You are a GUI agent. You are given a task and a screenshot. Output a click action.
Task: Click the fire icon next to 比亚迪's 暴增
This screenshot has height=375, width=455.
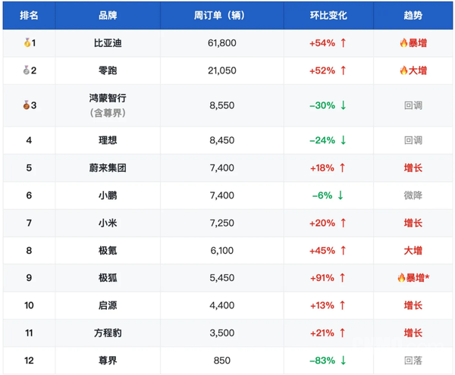(403, 43)
